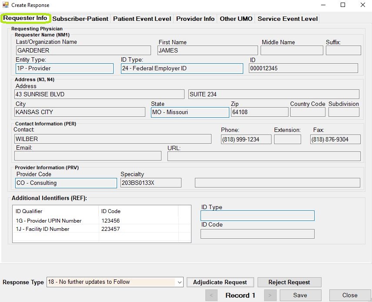
Task: Focus the Country Code field
Action: click(x=308, y=112)
